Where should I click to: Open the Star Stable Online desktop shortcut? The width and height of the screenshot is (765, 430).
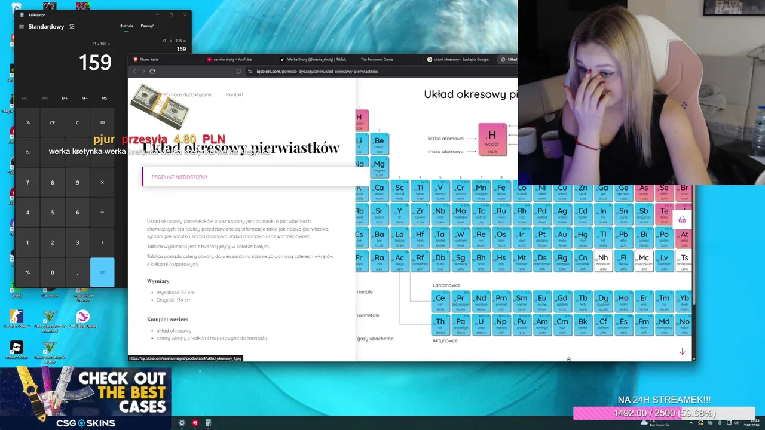coord(83,319)
